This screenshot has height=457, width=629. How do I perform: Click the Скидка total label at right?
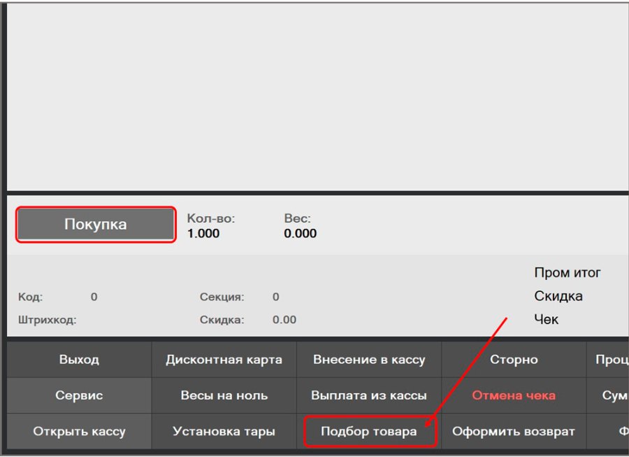pos(558,296)
